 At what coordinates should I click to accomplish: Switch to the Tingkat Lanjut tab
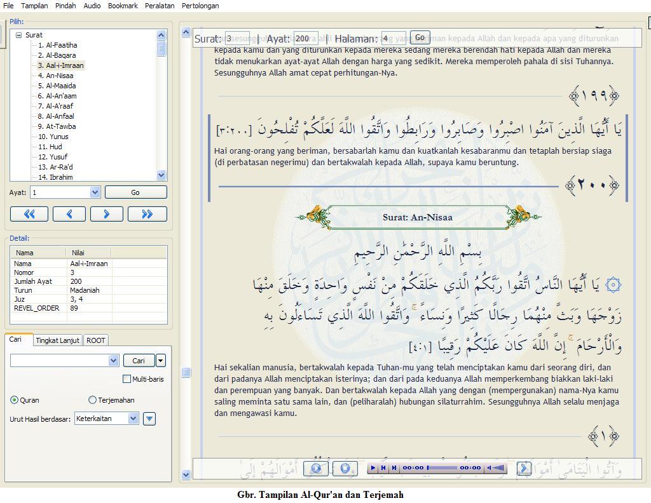[x=57, y=340]
